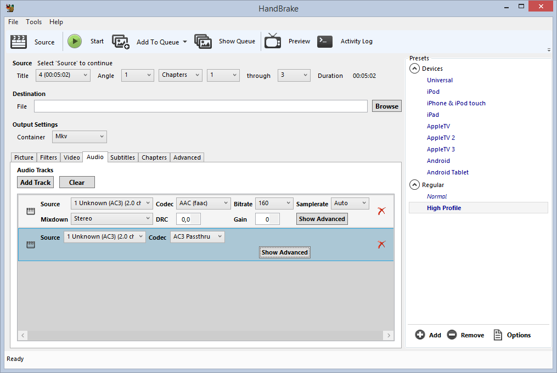Open the Tools menu
Screen dimensions: 557x373
pyautogui.click(x=33, y=22)
